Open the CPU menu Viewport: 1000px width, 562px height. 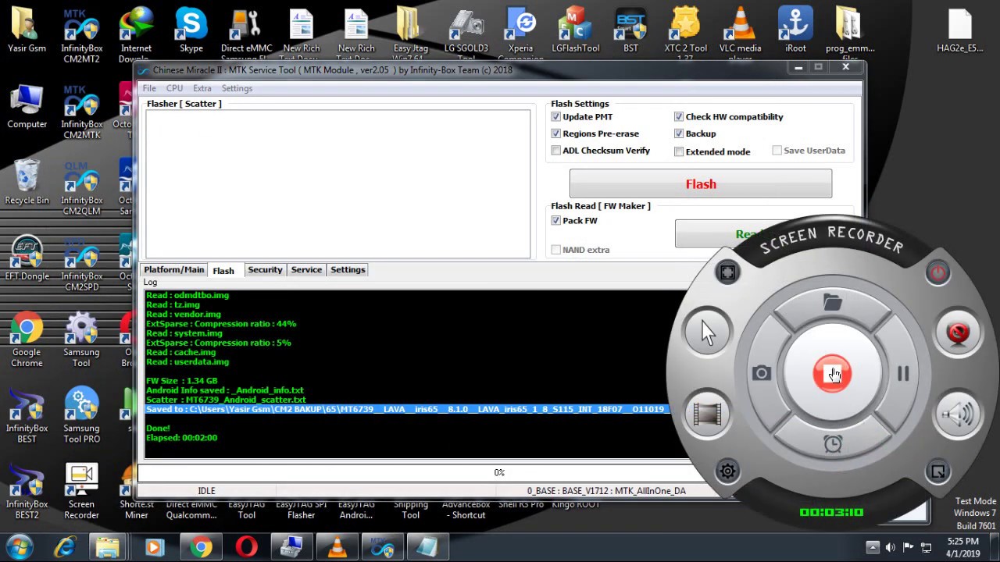pyautogui.click(x=174, y=88)
